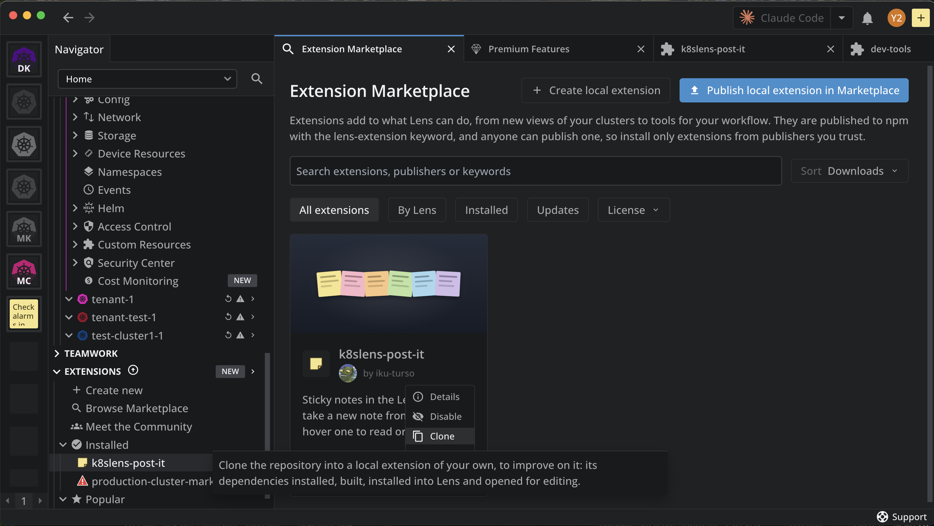Click the refresh icon for test-cluster1-1
934x526 pixels.
[x=228, y=335]
